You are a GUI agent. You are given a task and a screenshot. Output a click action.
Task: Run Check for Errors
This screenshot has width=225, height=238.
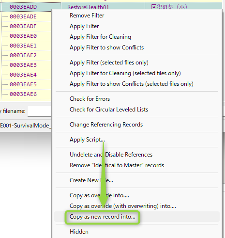pos(90,99)
